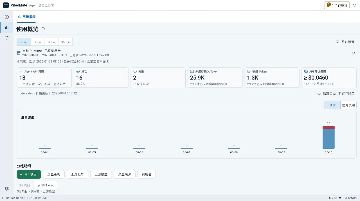Click the money icon on API 等价费用 card
The width and height of the screenshot is (360, 201).
pyautogui.click(x=306, y=71)
